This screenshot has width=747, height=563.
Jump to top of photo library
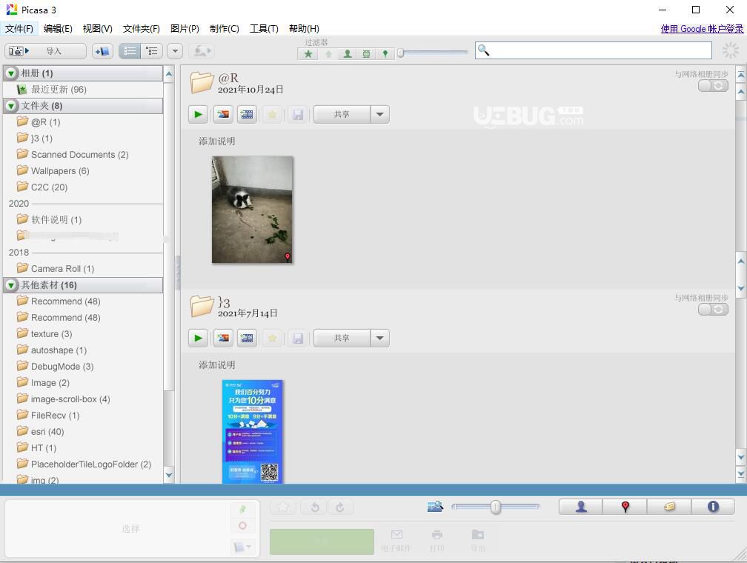[x=741, y=75]
